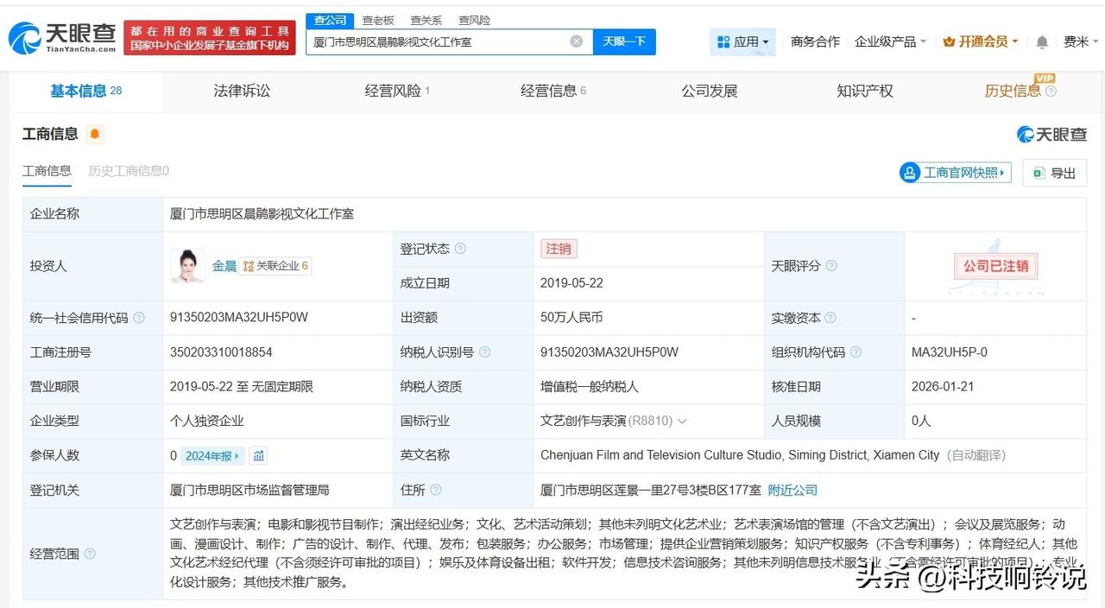Viewport: 1105px width, 608px height.
Task: Select the 查老板 search mode tab
Action: pos(378,20)
